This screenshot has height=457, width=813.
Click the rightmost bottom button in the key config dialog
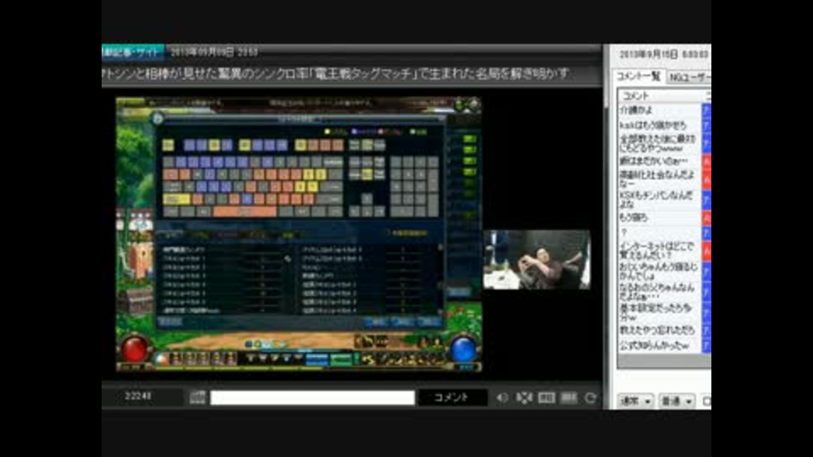429,322
